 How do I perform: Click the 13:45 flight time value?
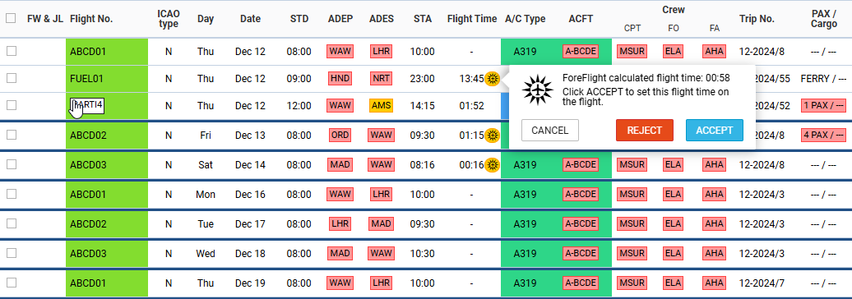(x=471, y=79)
